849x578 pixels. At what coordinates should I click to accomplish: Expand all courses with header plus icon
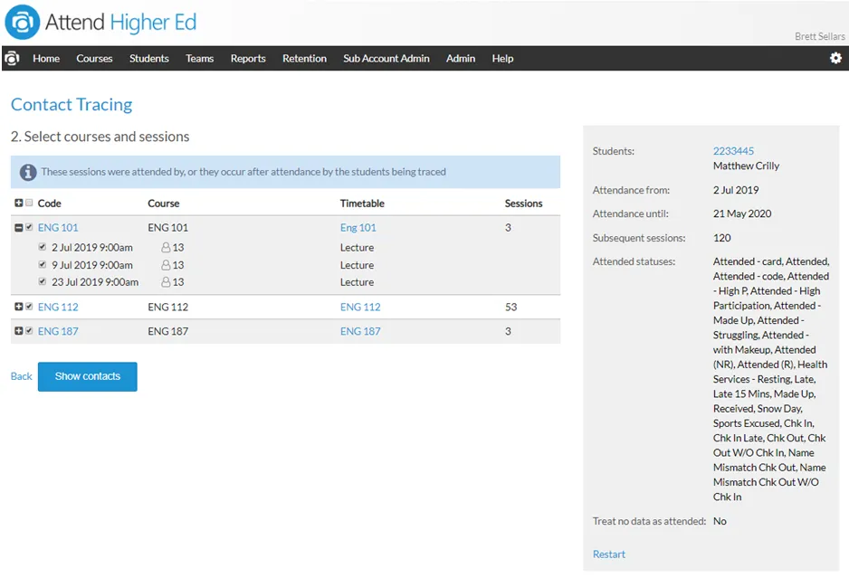(18, 203)
